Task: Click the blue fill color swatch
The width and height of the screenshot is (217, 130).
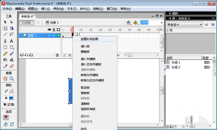Action: coord(11,98)
